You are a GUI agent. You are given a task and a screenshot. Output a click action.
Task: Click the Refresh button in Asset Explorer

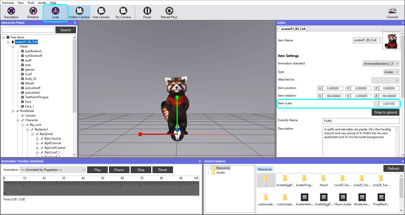(x=393, y=168)
